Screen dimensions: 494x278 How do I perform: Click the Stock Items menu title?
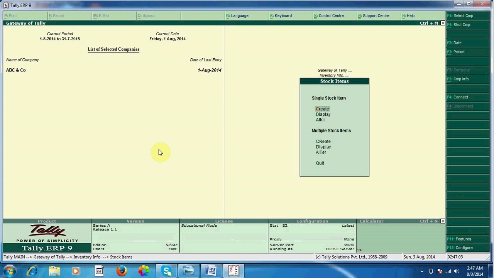[x=334, y=81]
